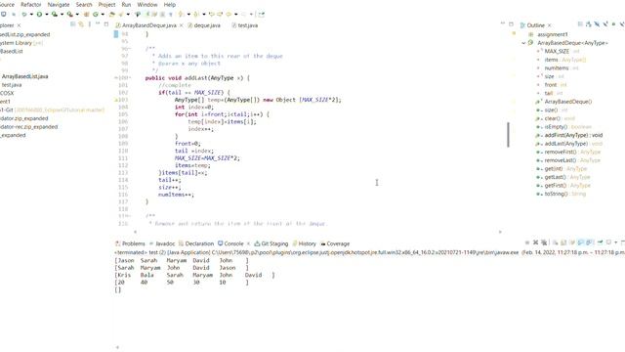This screenshot has height=352, width=625.
Task: Open the Debug dropdown arrow
Action: coord(31,15)
